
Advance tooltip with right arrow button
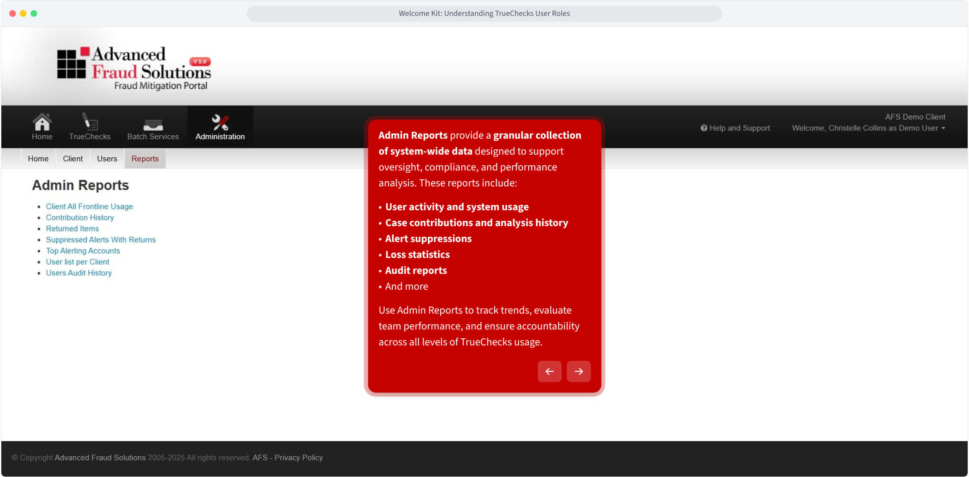click(579, 371)
